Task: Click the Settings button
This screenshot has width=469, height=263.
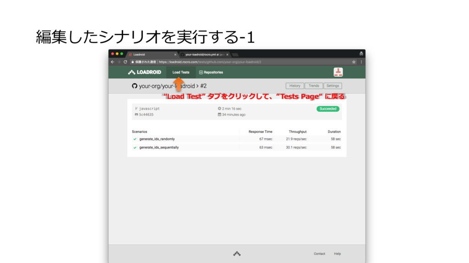Action: [333, 86]
